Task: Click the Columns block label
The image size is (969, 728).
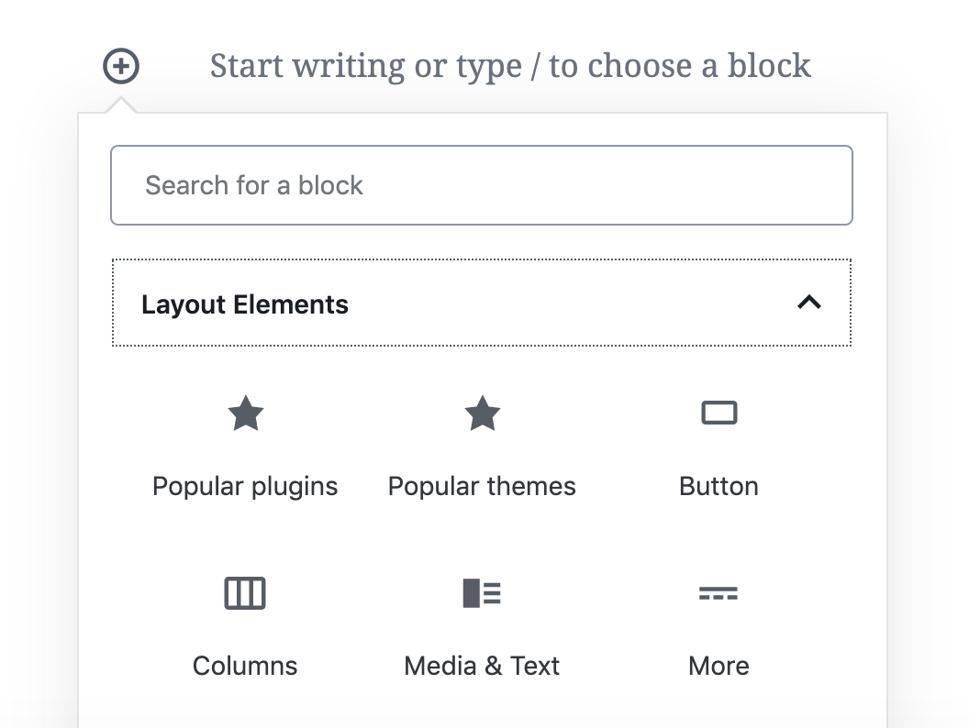Action: coord(245,666)
